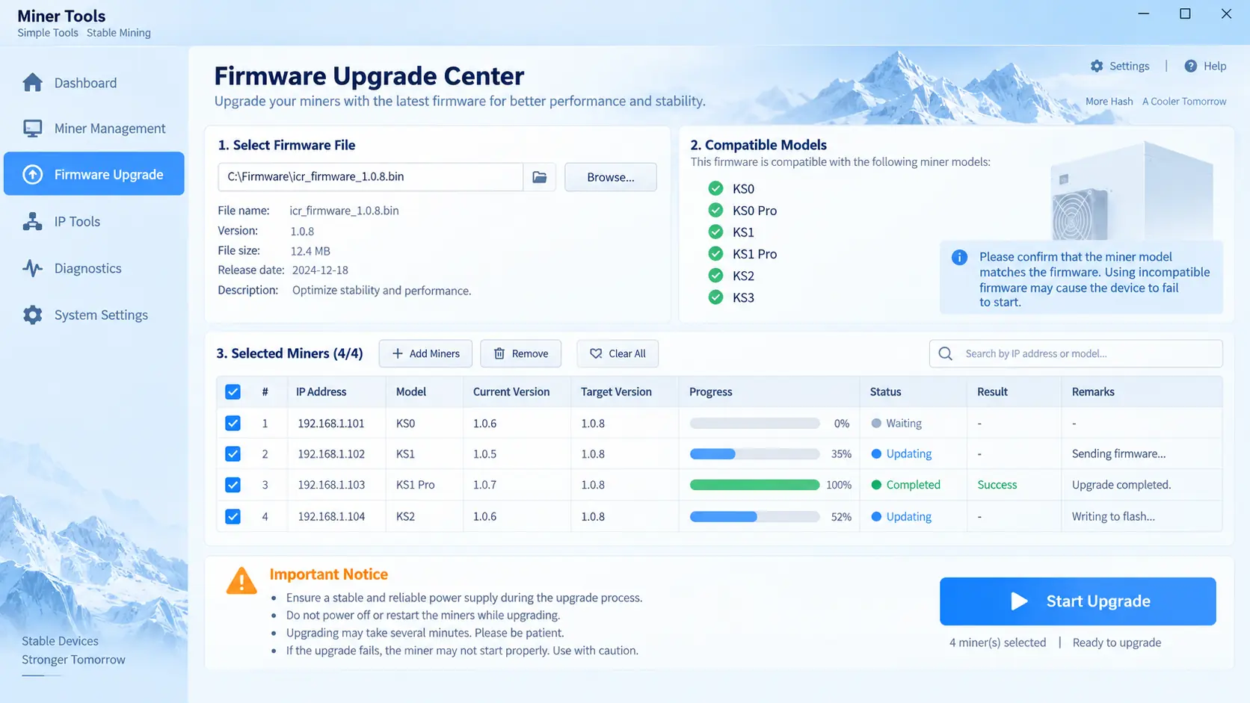
Task: Click the firmware file path field
Action: 371,177
